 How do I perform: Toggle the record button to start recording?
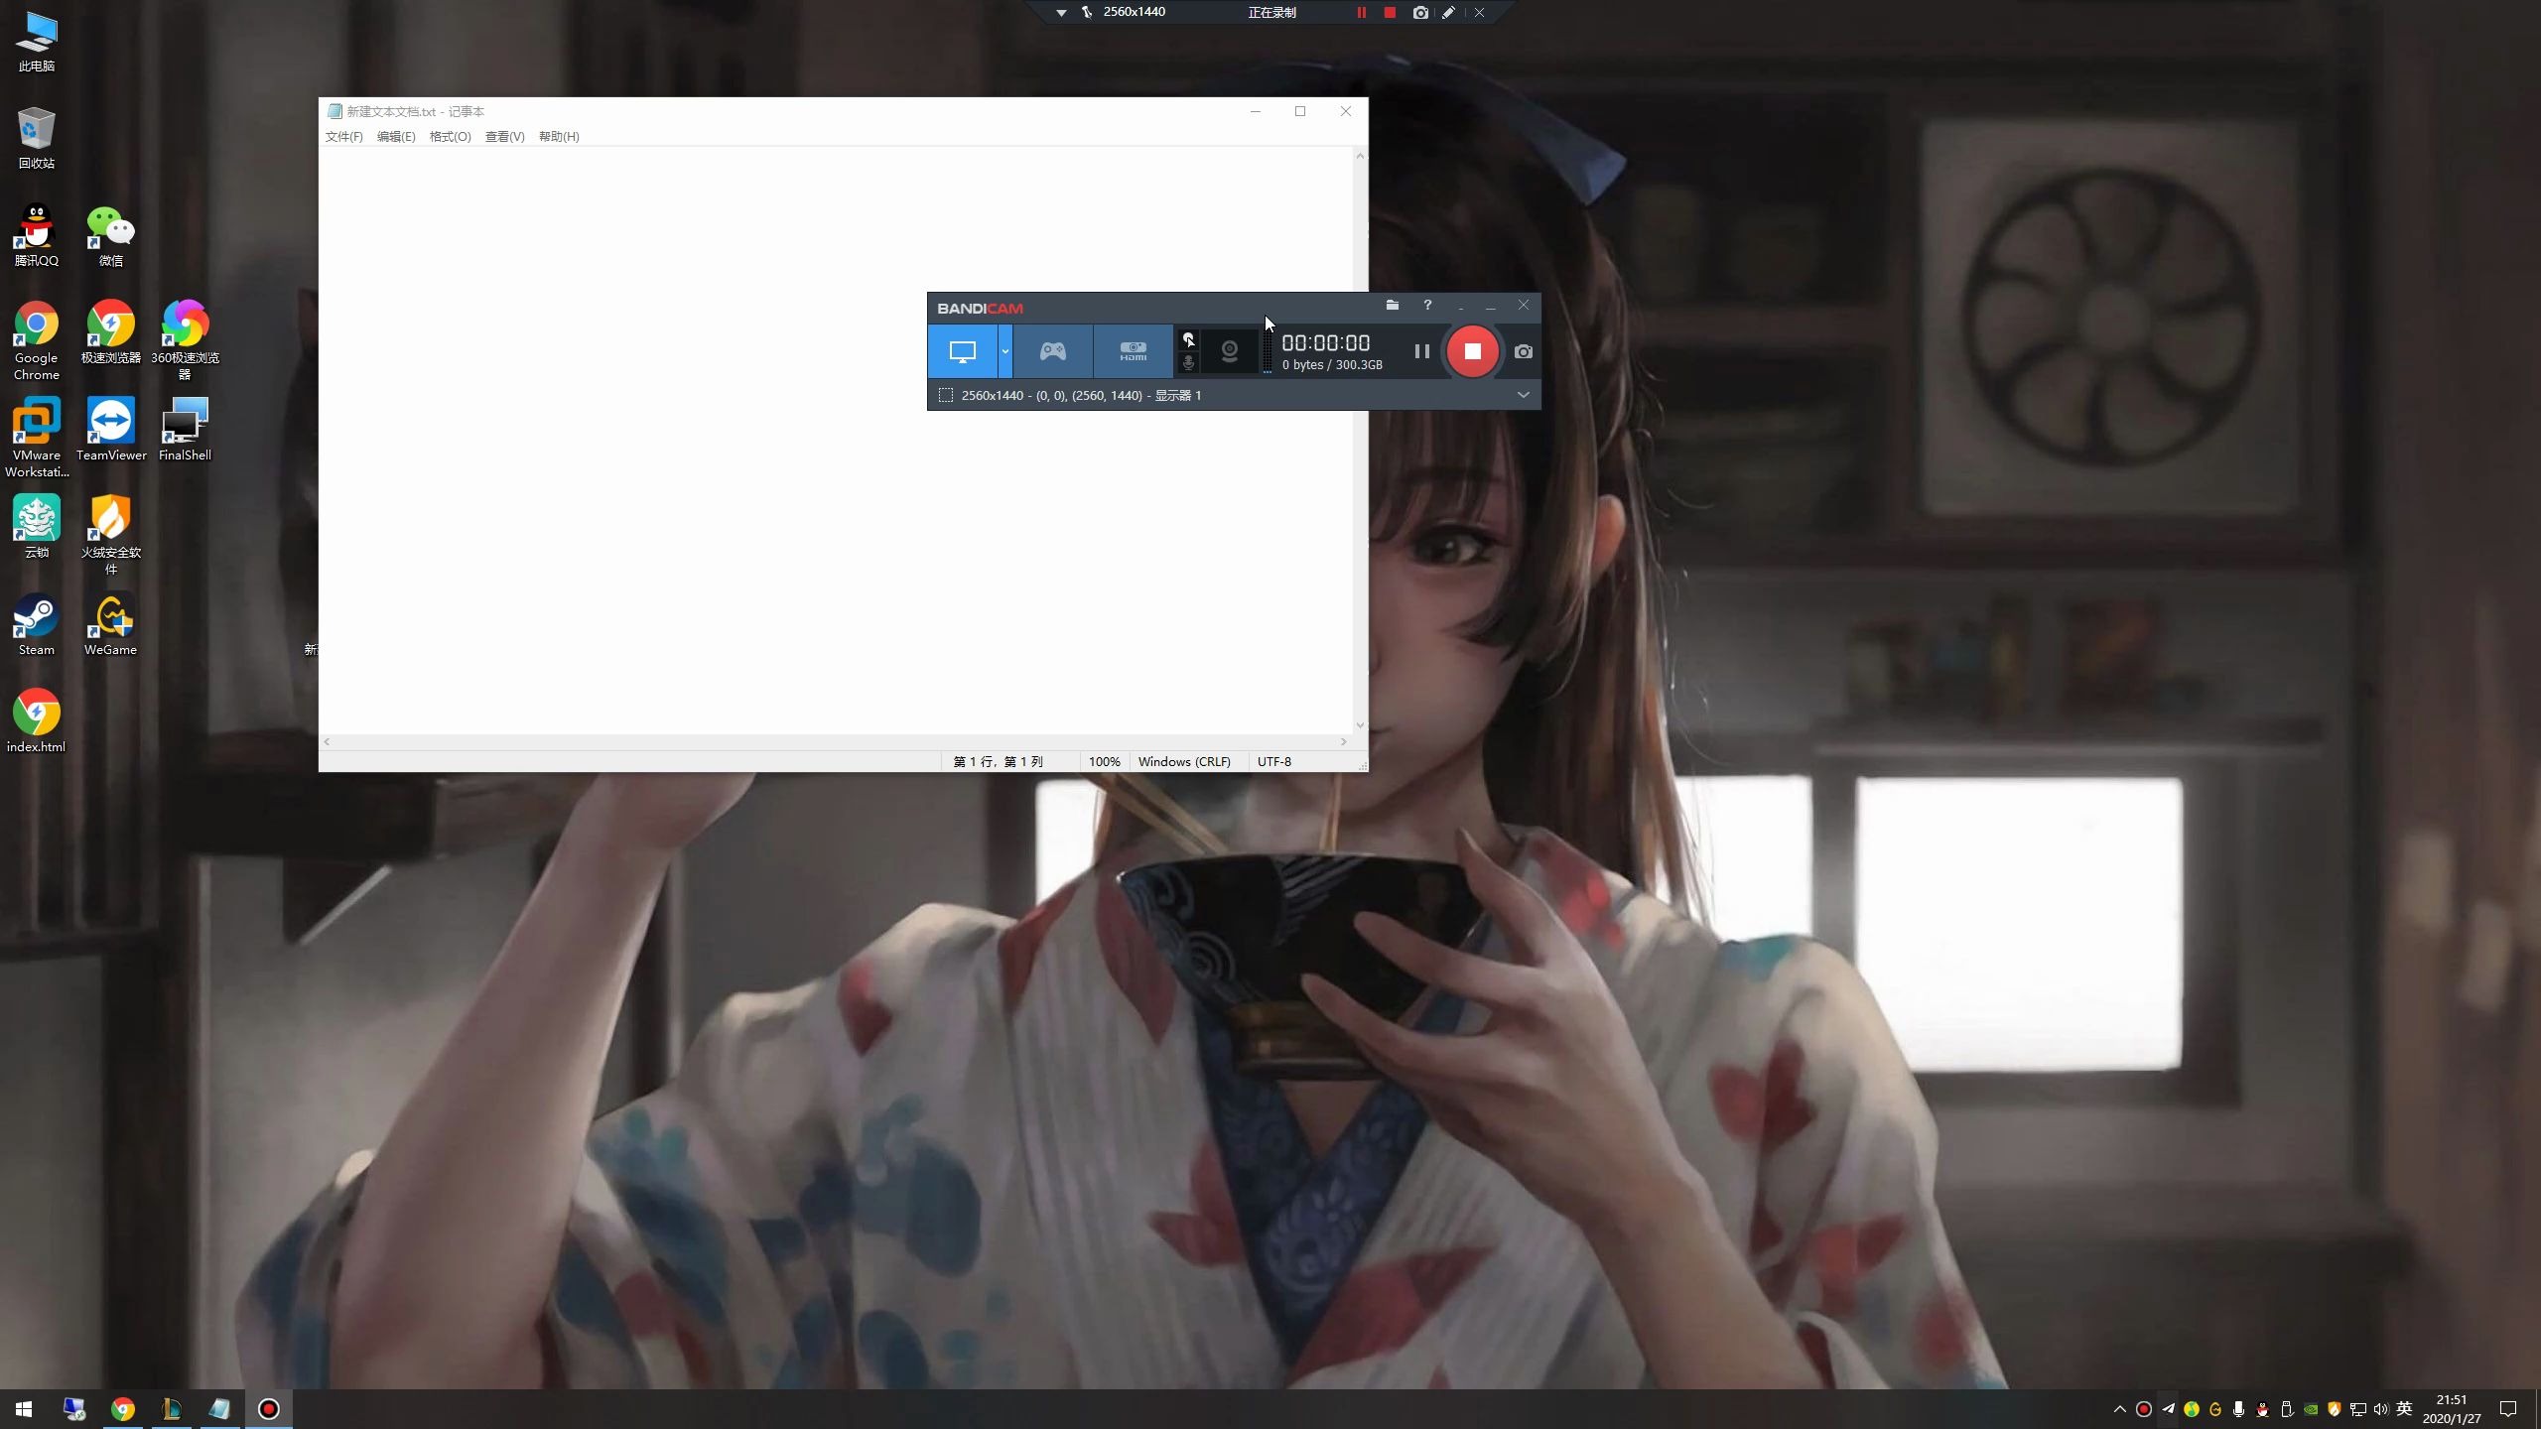(1471, 350)
